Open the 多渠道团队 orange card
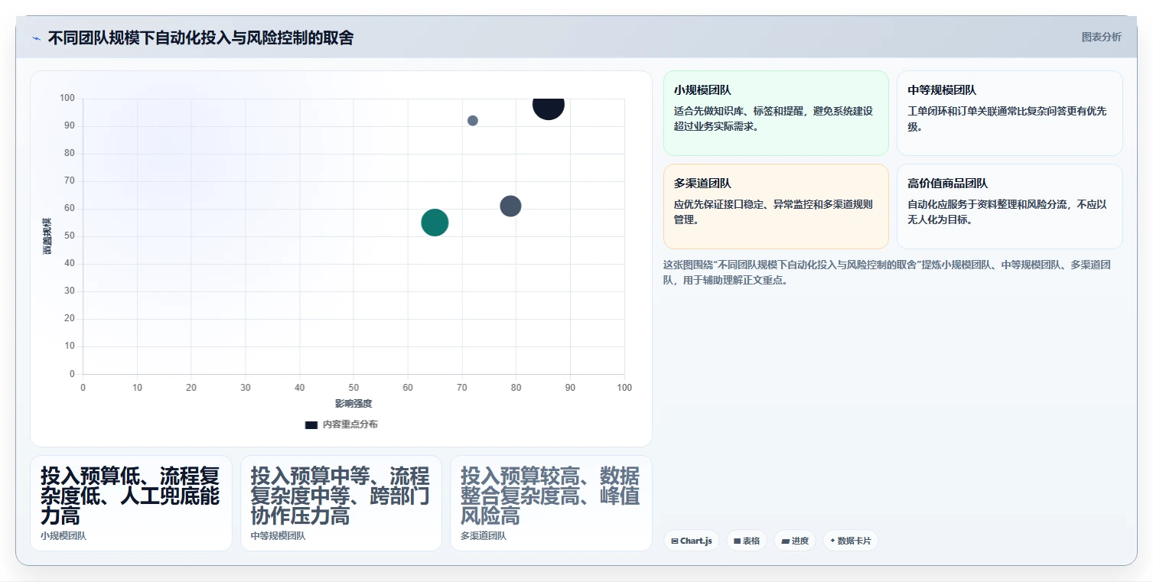The image size is (1153, 582). (x=776, y=206)
